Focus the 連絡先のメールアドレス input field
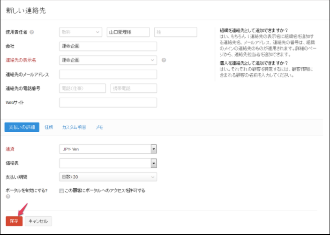 [108, 74]
